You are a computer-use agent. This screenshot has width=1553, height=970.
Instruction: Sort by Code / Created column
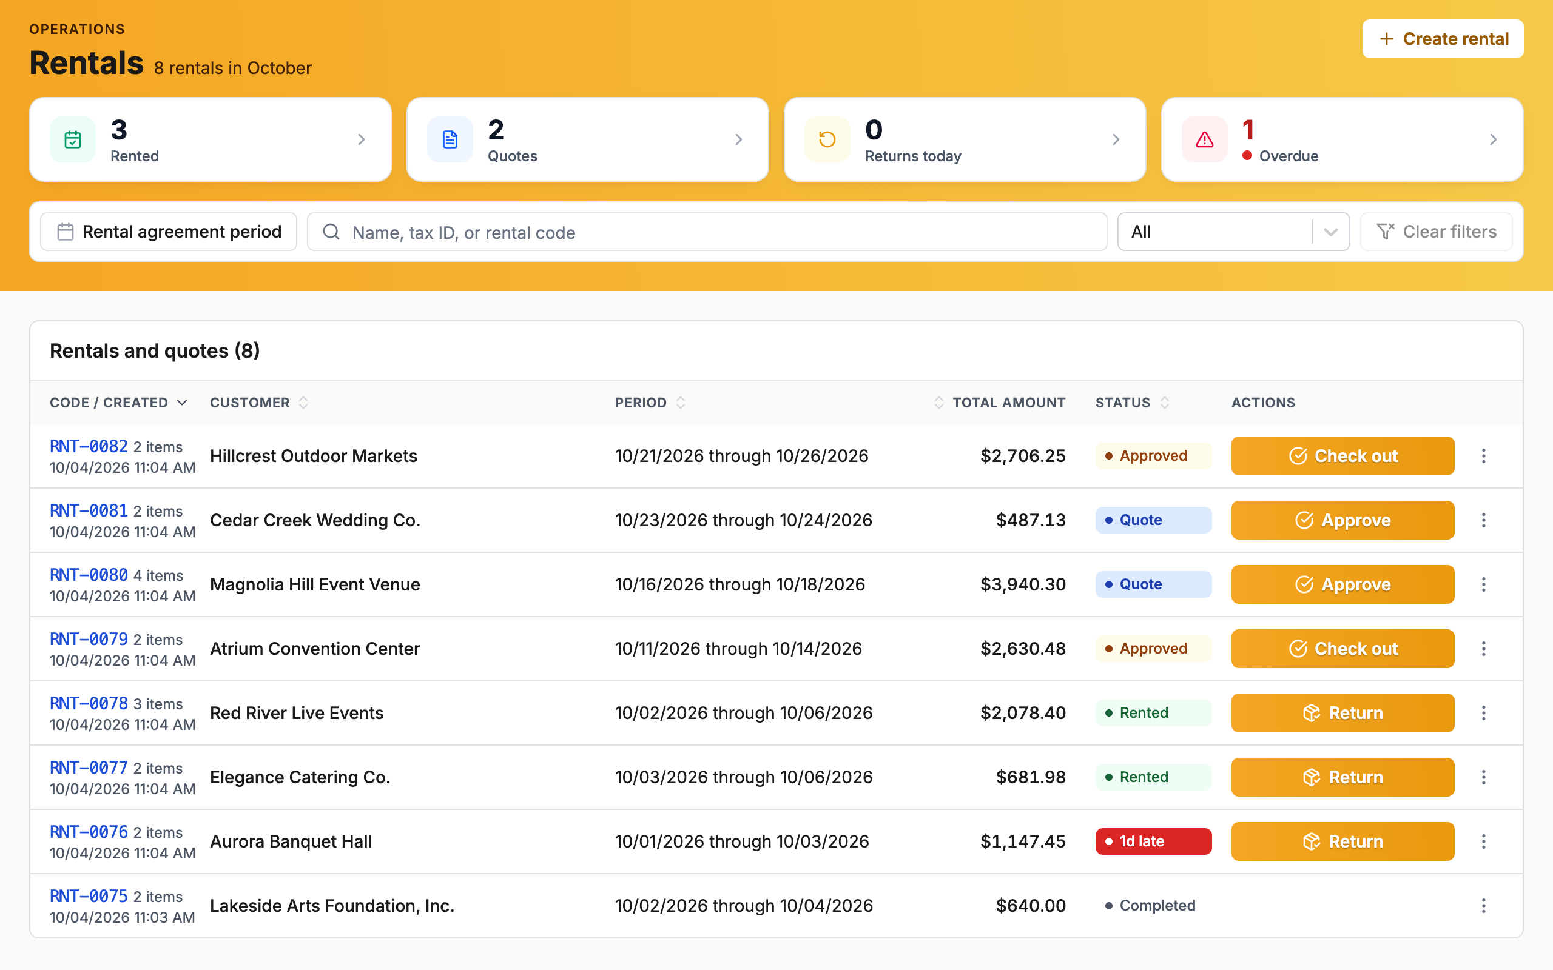click(x=119, y=403)
